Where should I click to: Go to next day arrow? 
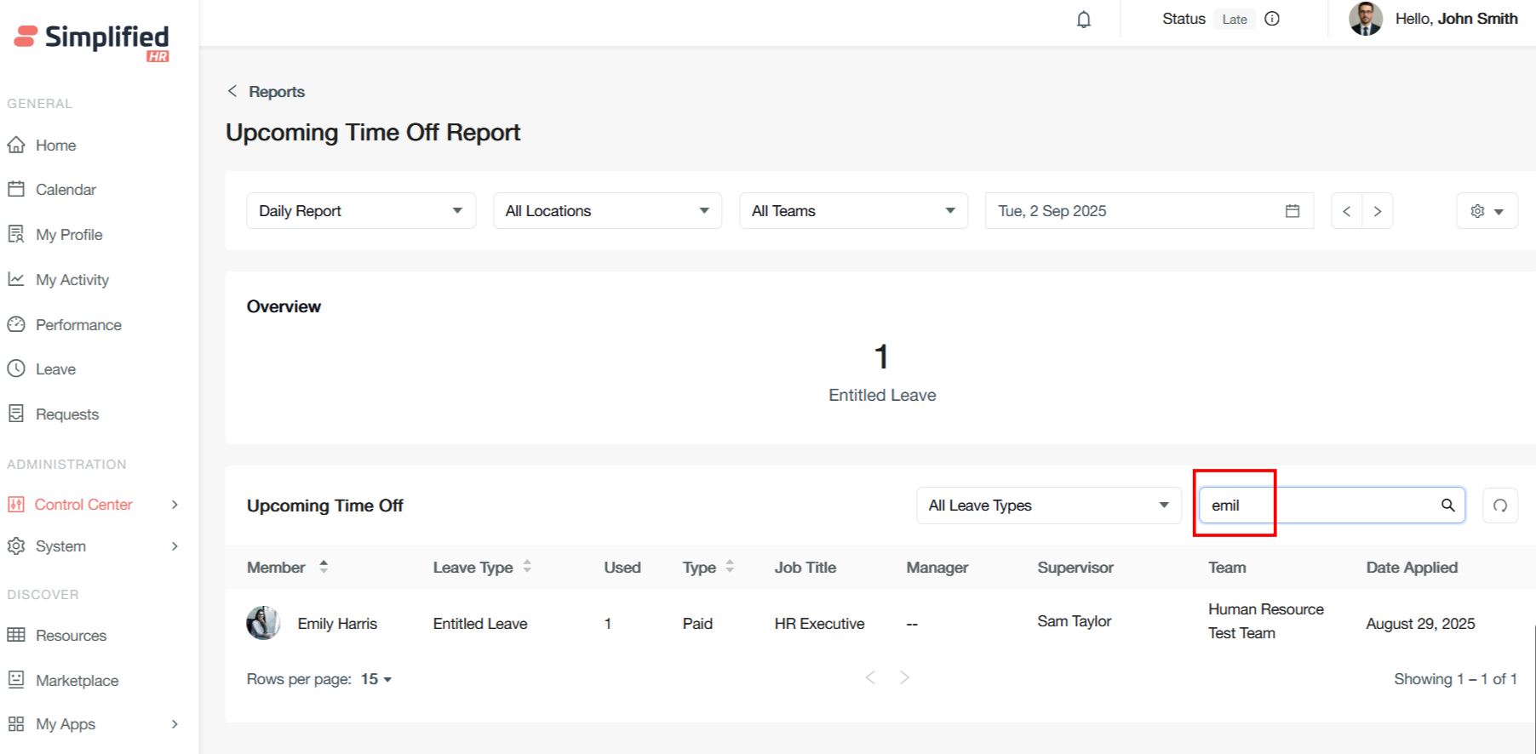point(1377,211)
